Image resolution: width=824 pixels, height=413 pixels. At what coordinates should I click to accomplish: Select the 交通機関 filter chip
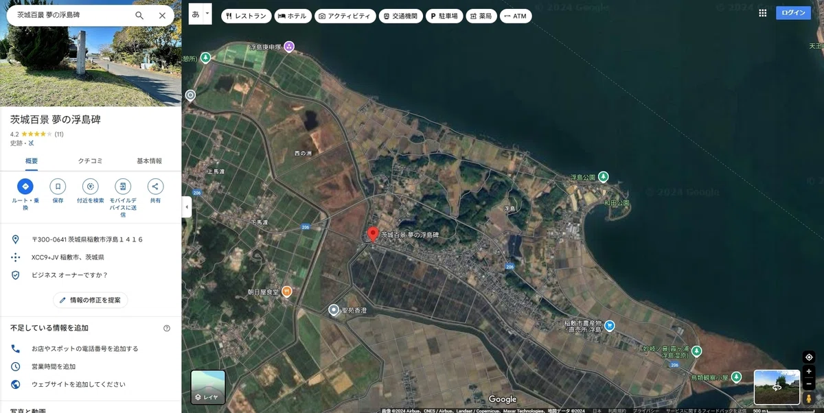coord(401,16)
